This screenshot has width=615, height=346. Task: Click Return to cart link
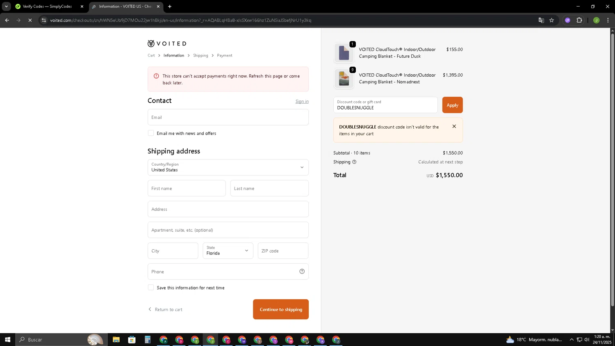165,310
